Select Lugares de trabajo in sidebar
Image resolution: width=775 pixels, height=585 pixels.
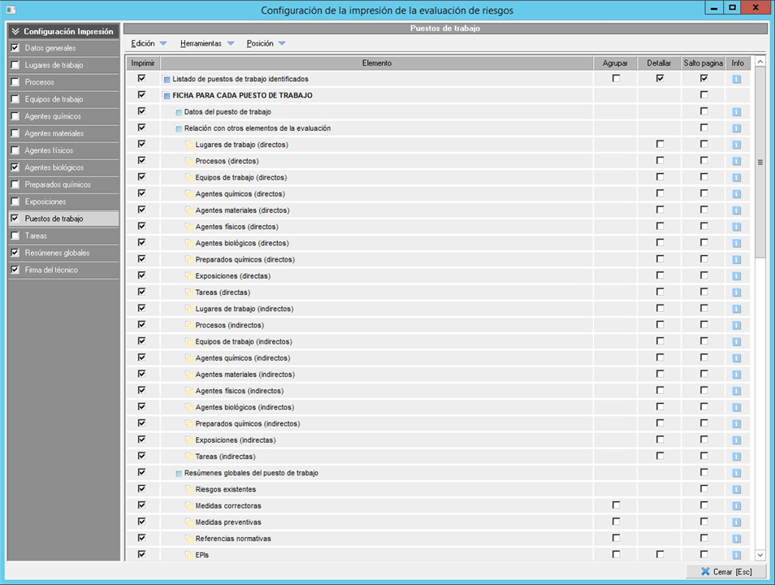(54, 65)
